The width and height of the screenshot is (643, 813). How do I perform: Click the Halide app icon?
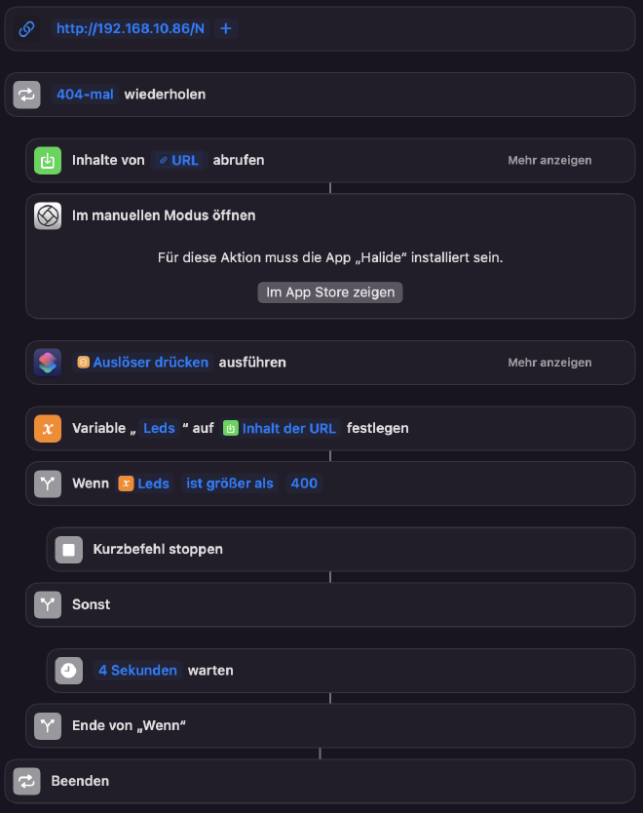[x=47, y=215]
